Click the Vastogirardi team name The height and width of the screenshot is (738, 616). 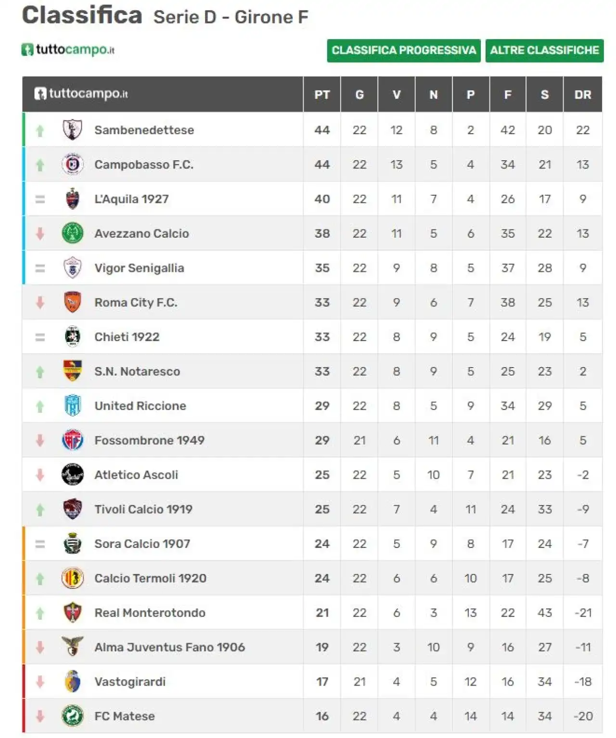click(x=130, y=682)
